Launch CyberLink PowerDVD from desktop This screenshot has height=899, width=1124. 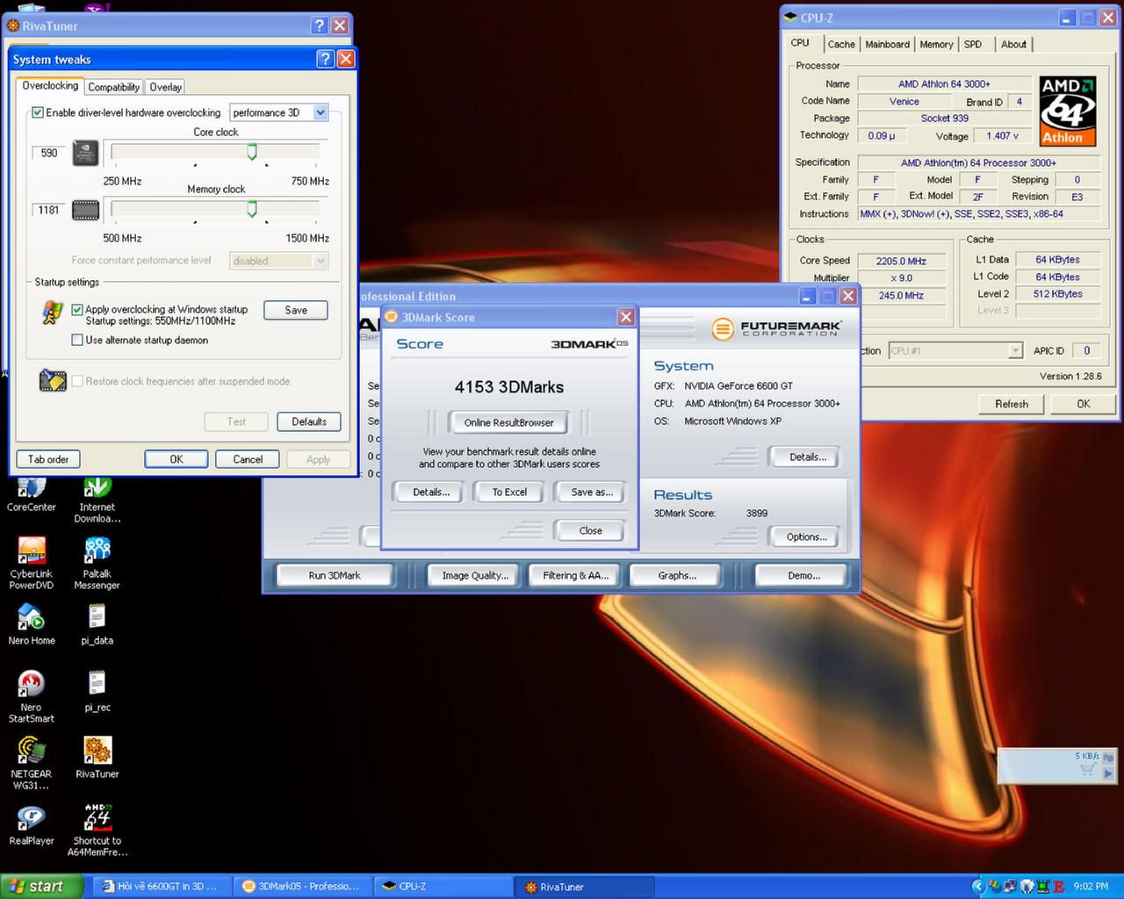coord(31,562)
